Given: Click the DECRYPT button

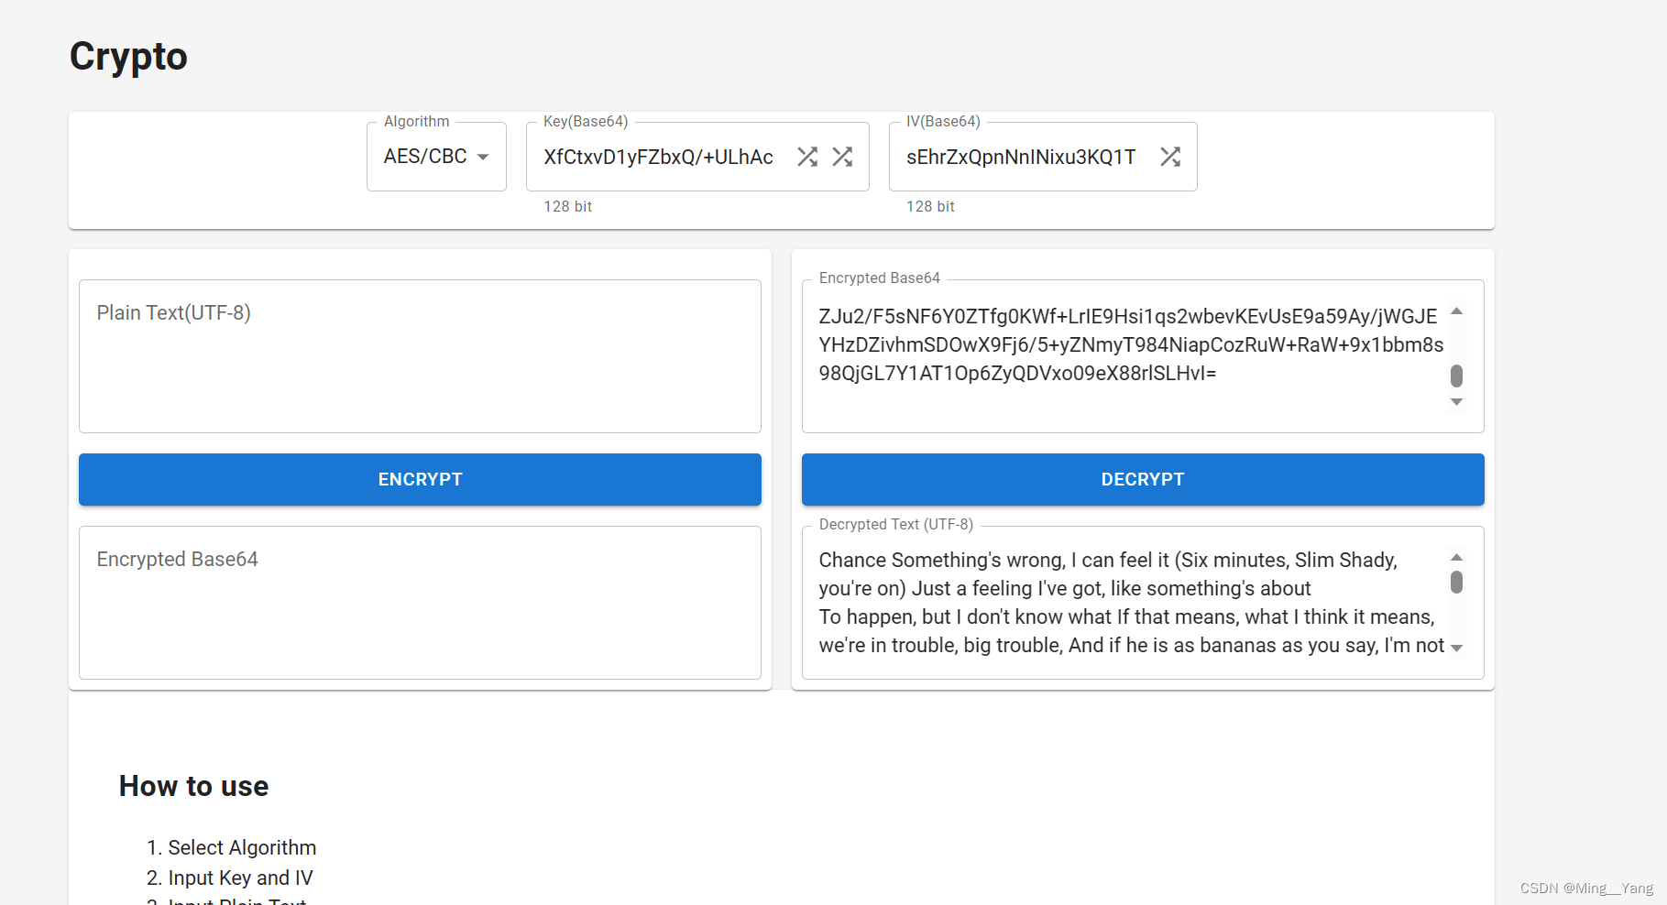Looking at the screenshot, I should click(x=1142, y=479).
